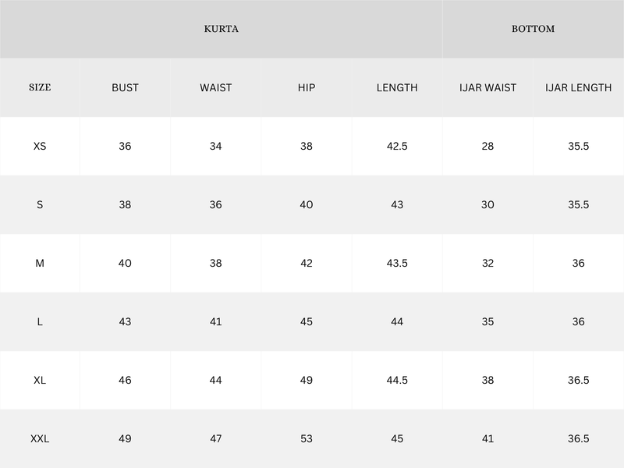
Task: Select the L size row label
Action: coord(40,321)
